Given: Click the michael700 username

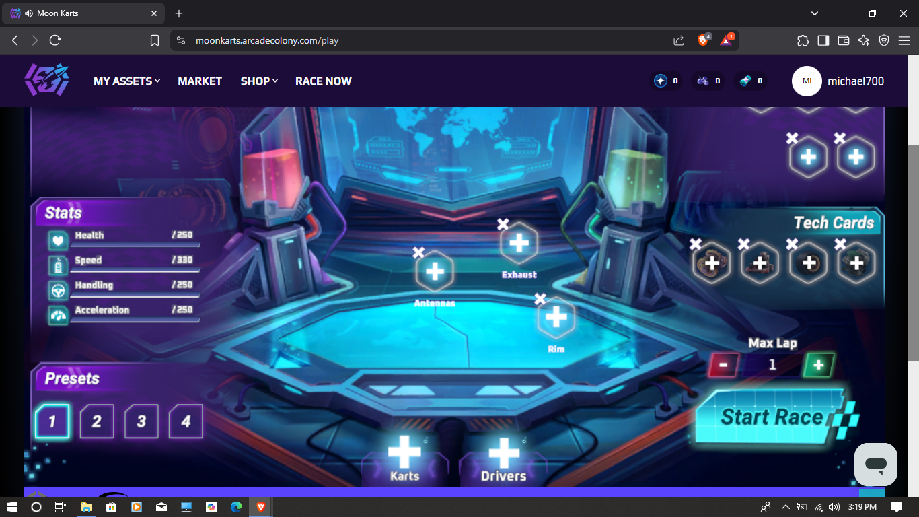Looking at the screenshot, I should click(x=856, y=81).
